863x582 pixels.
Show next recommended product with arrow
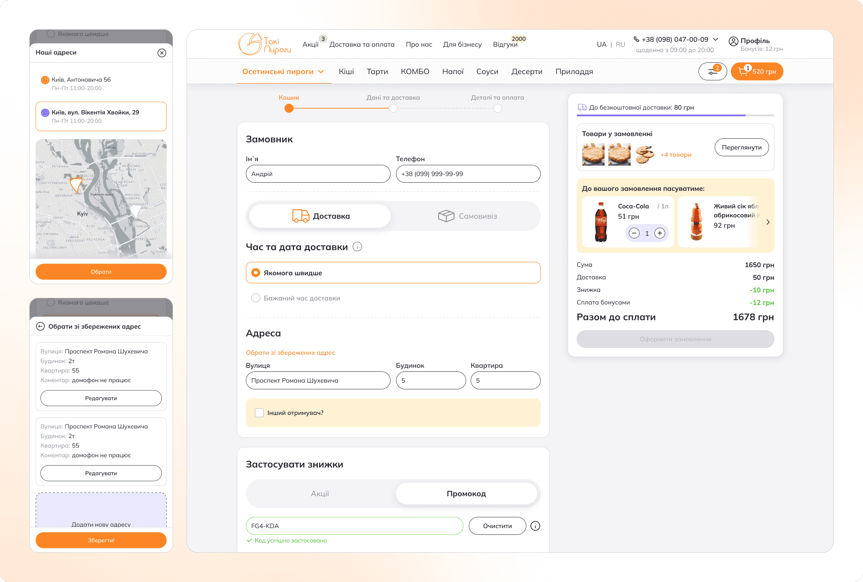[x=768, y=222]
